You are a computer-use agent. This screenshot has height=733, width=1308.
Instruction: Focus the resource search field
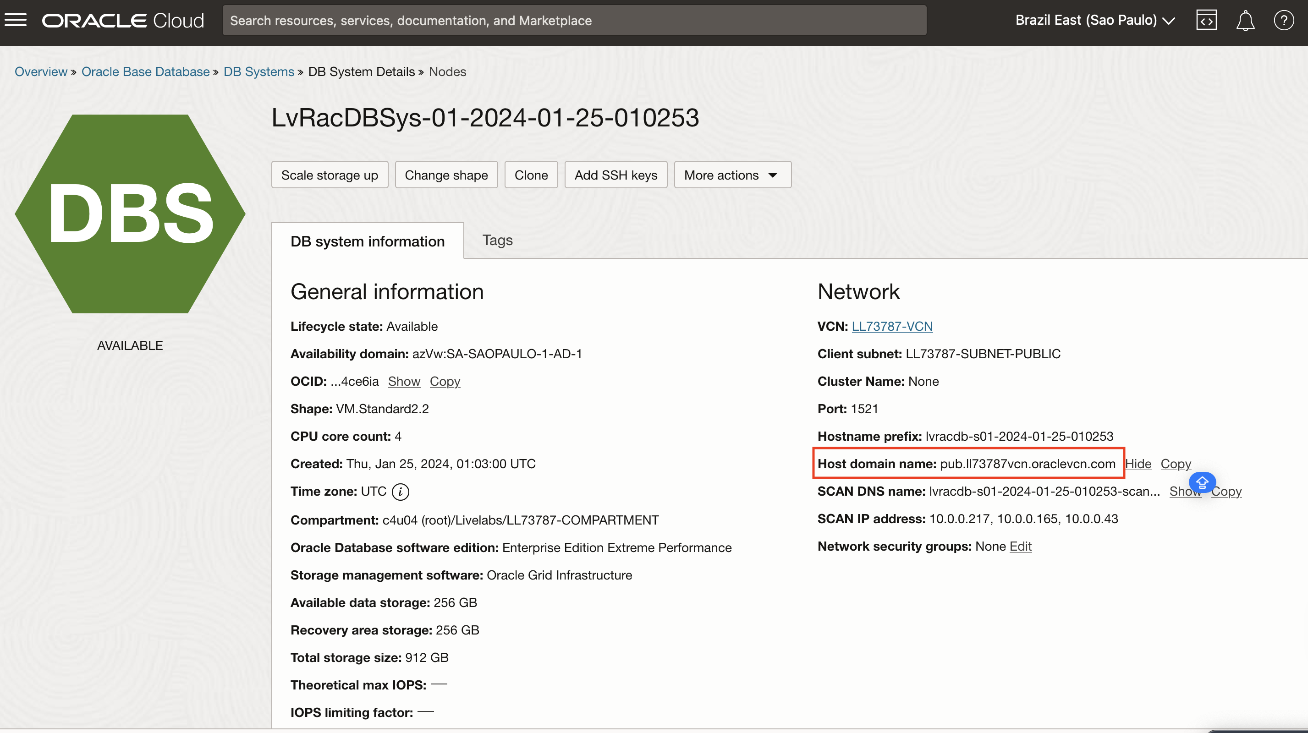574,20
